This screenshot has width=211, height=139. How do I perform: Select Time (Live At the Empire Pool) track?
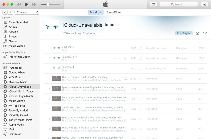tap(92, 118)
